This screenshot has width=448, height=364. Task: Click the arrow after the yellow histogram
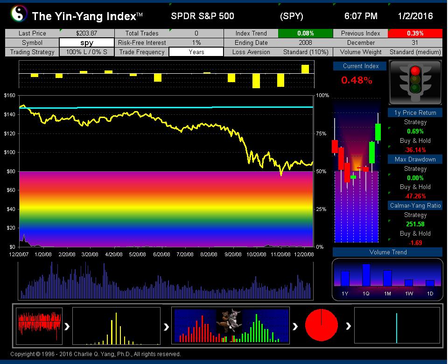[x=166, y=327]
